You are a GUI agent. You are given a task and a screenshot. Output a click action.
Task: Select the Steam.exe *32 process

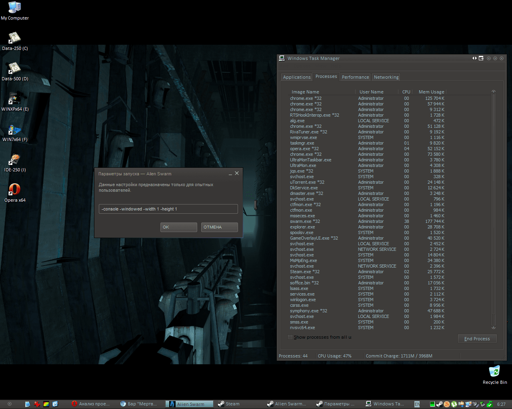click(x=367, y=272)
